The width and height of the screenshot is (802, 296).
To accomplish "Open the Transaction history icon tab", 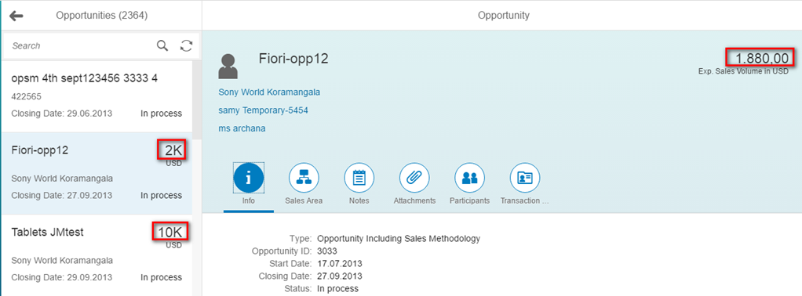I will click(525, 178).
